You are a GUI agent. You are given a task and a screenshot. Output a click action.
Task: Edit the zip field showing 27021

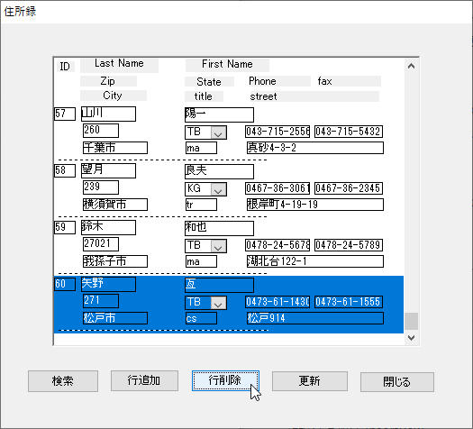coord(101,243)
